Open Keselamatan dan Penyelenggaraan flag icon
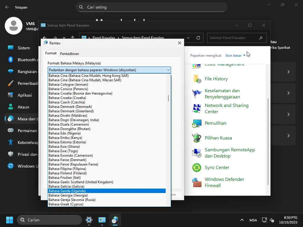 click(197, 94)
